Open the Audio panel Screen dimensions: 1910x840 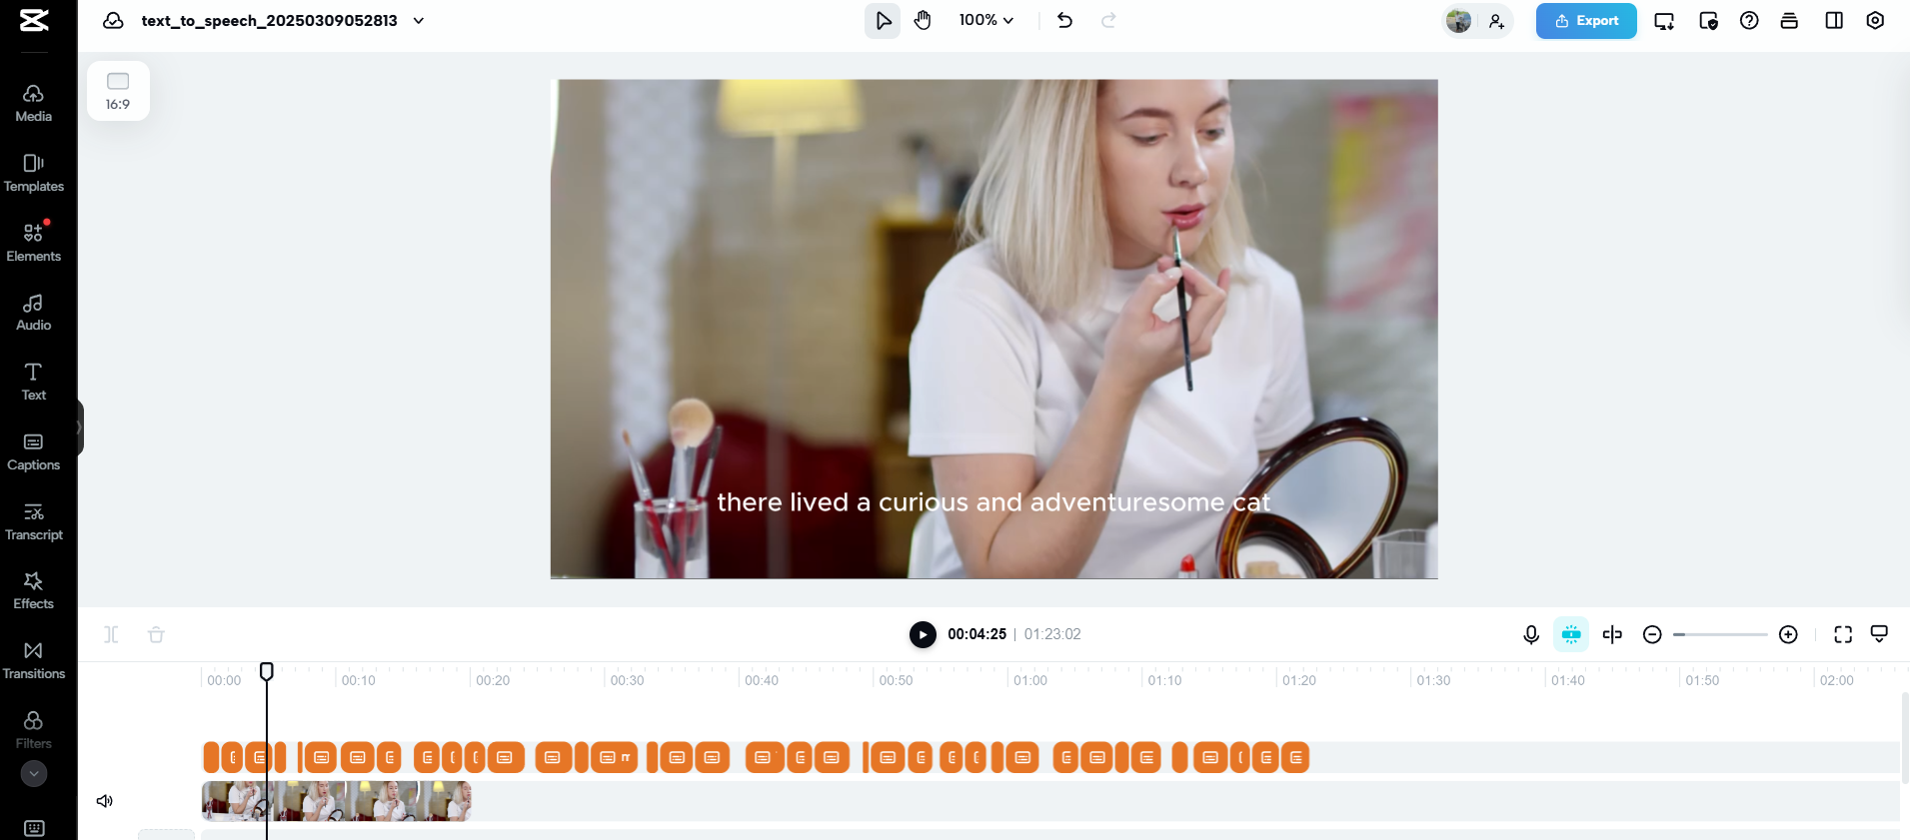tap(34, 313)
